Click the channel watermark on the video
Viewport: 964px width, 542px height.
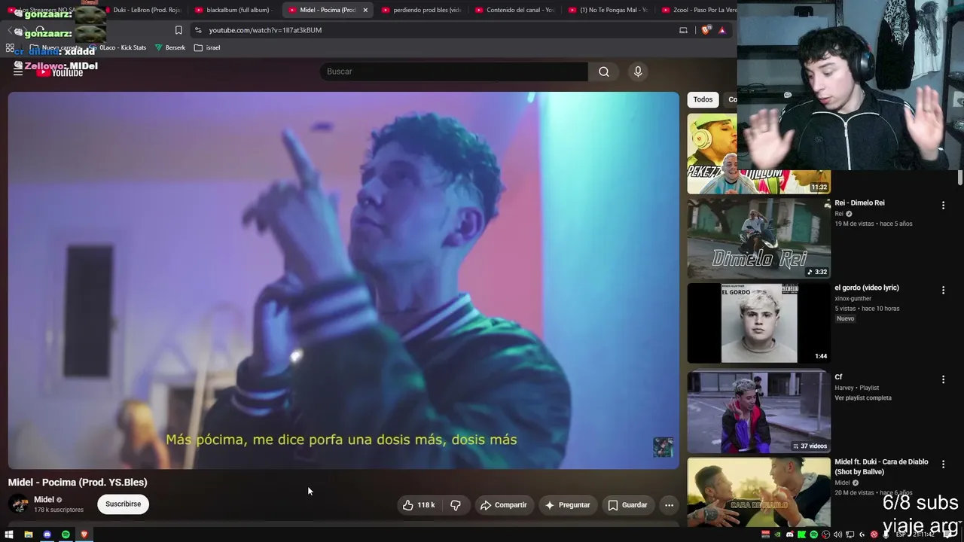(663, 447)
